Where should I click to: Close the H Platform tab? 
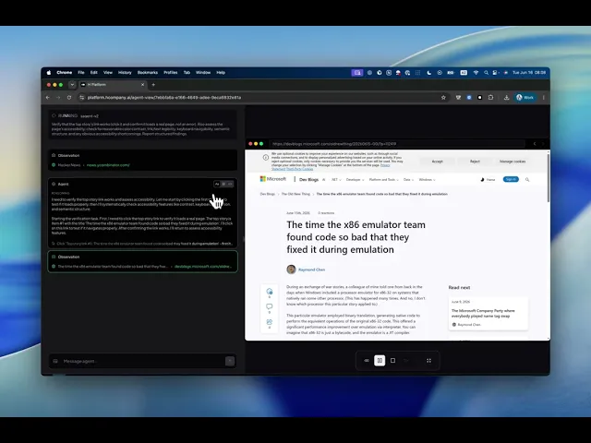pyautogui.click(x=142, y=85)
